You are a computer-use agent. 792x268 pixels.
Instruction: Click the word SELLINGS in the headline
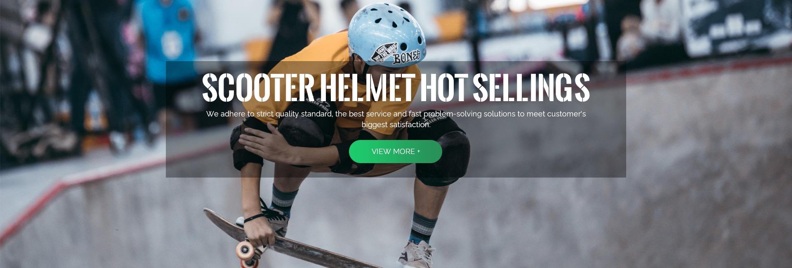[531, 88]
